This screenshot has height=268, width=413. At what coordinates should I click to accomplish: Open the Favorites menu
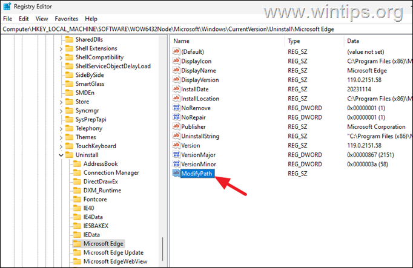[67, 19]
